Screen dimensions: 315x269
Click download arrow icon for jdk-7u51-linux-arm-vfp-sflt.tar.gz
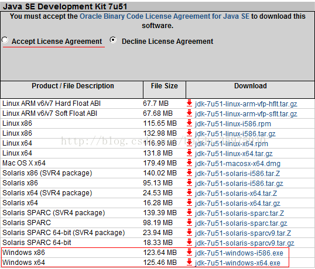[x=189, y=113]
